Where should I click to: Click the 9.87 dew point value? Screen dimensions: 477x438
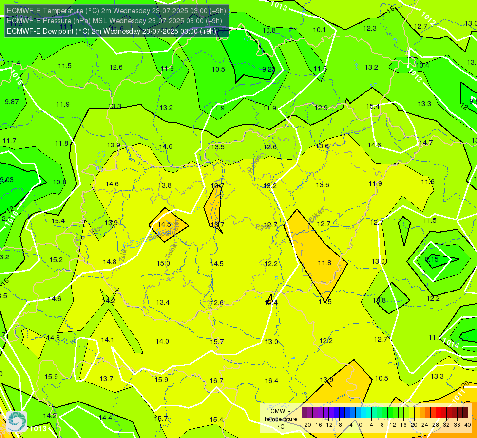point(12,102)
